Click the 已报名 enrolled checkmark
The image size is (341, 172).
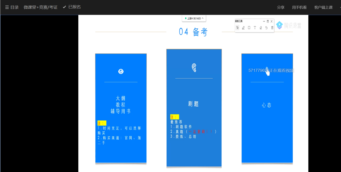click(x=72, y=7)
